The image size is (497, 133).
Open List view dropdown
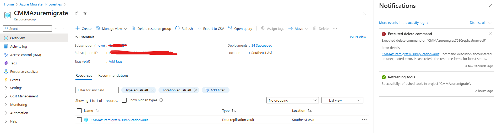(x=342, y=100)
